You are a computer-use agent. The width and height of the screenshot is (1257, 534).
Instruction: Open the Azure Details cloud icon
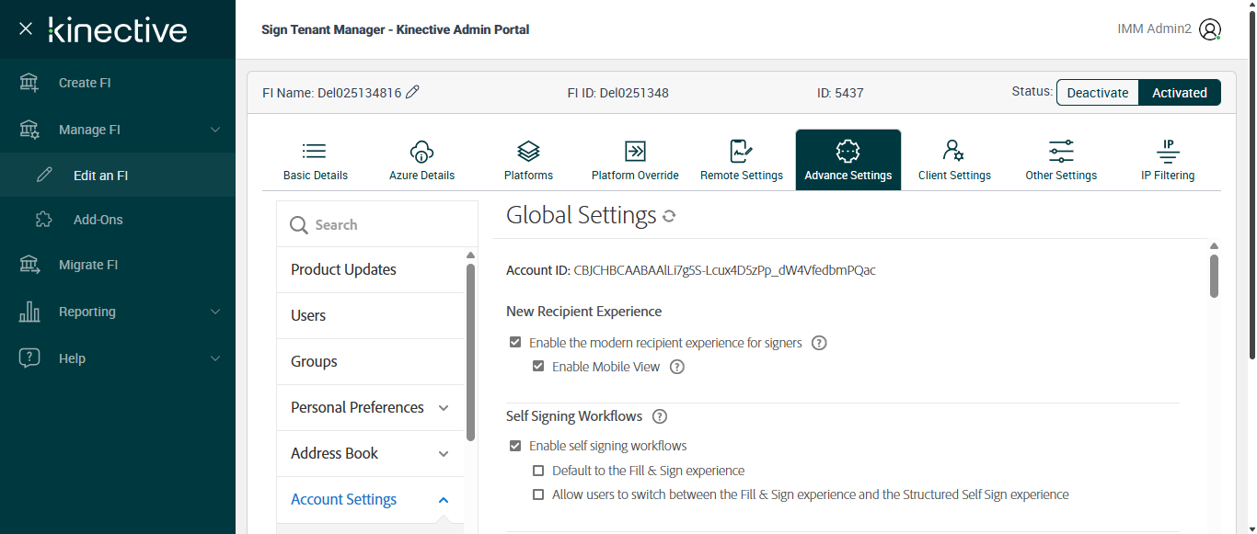click(421, 152)
